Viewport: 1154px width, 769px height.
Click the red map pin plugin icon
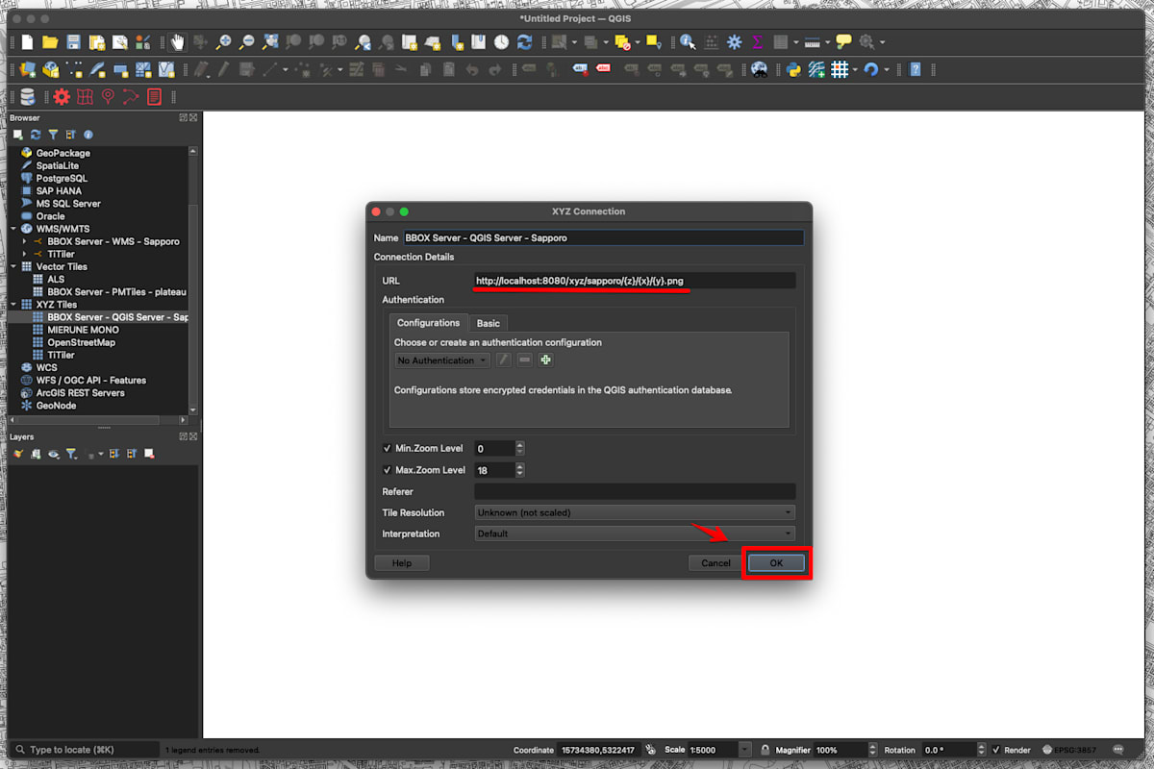108,96
